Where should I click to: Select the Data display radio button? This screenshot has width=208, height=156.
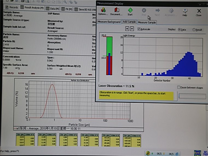click(179, 30)
